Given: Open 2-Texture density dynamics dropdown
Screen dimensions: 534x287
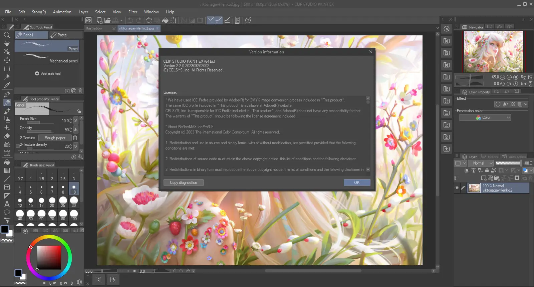Looking at the screenshot, I should (x=76, y=146).
